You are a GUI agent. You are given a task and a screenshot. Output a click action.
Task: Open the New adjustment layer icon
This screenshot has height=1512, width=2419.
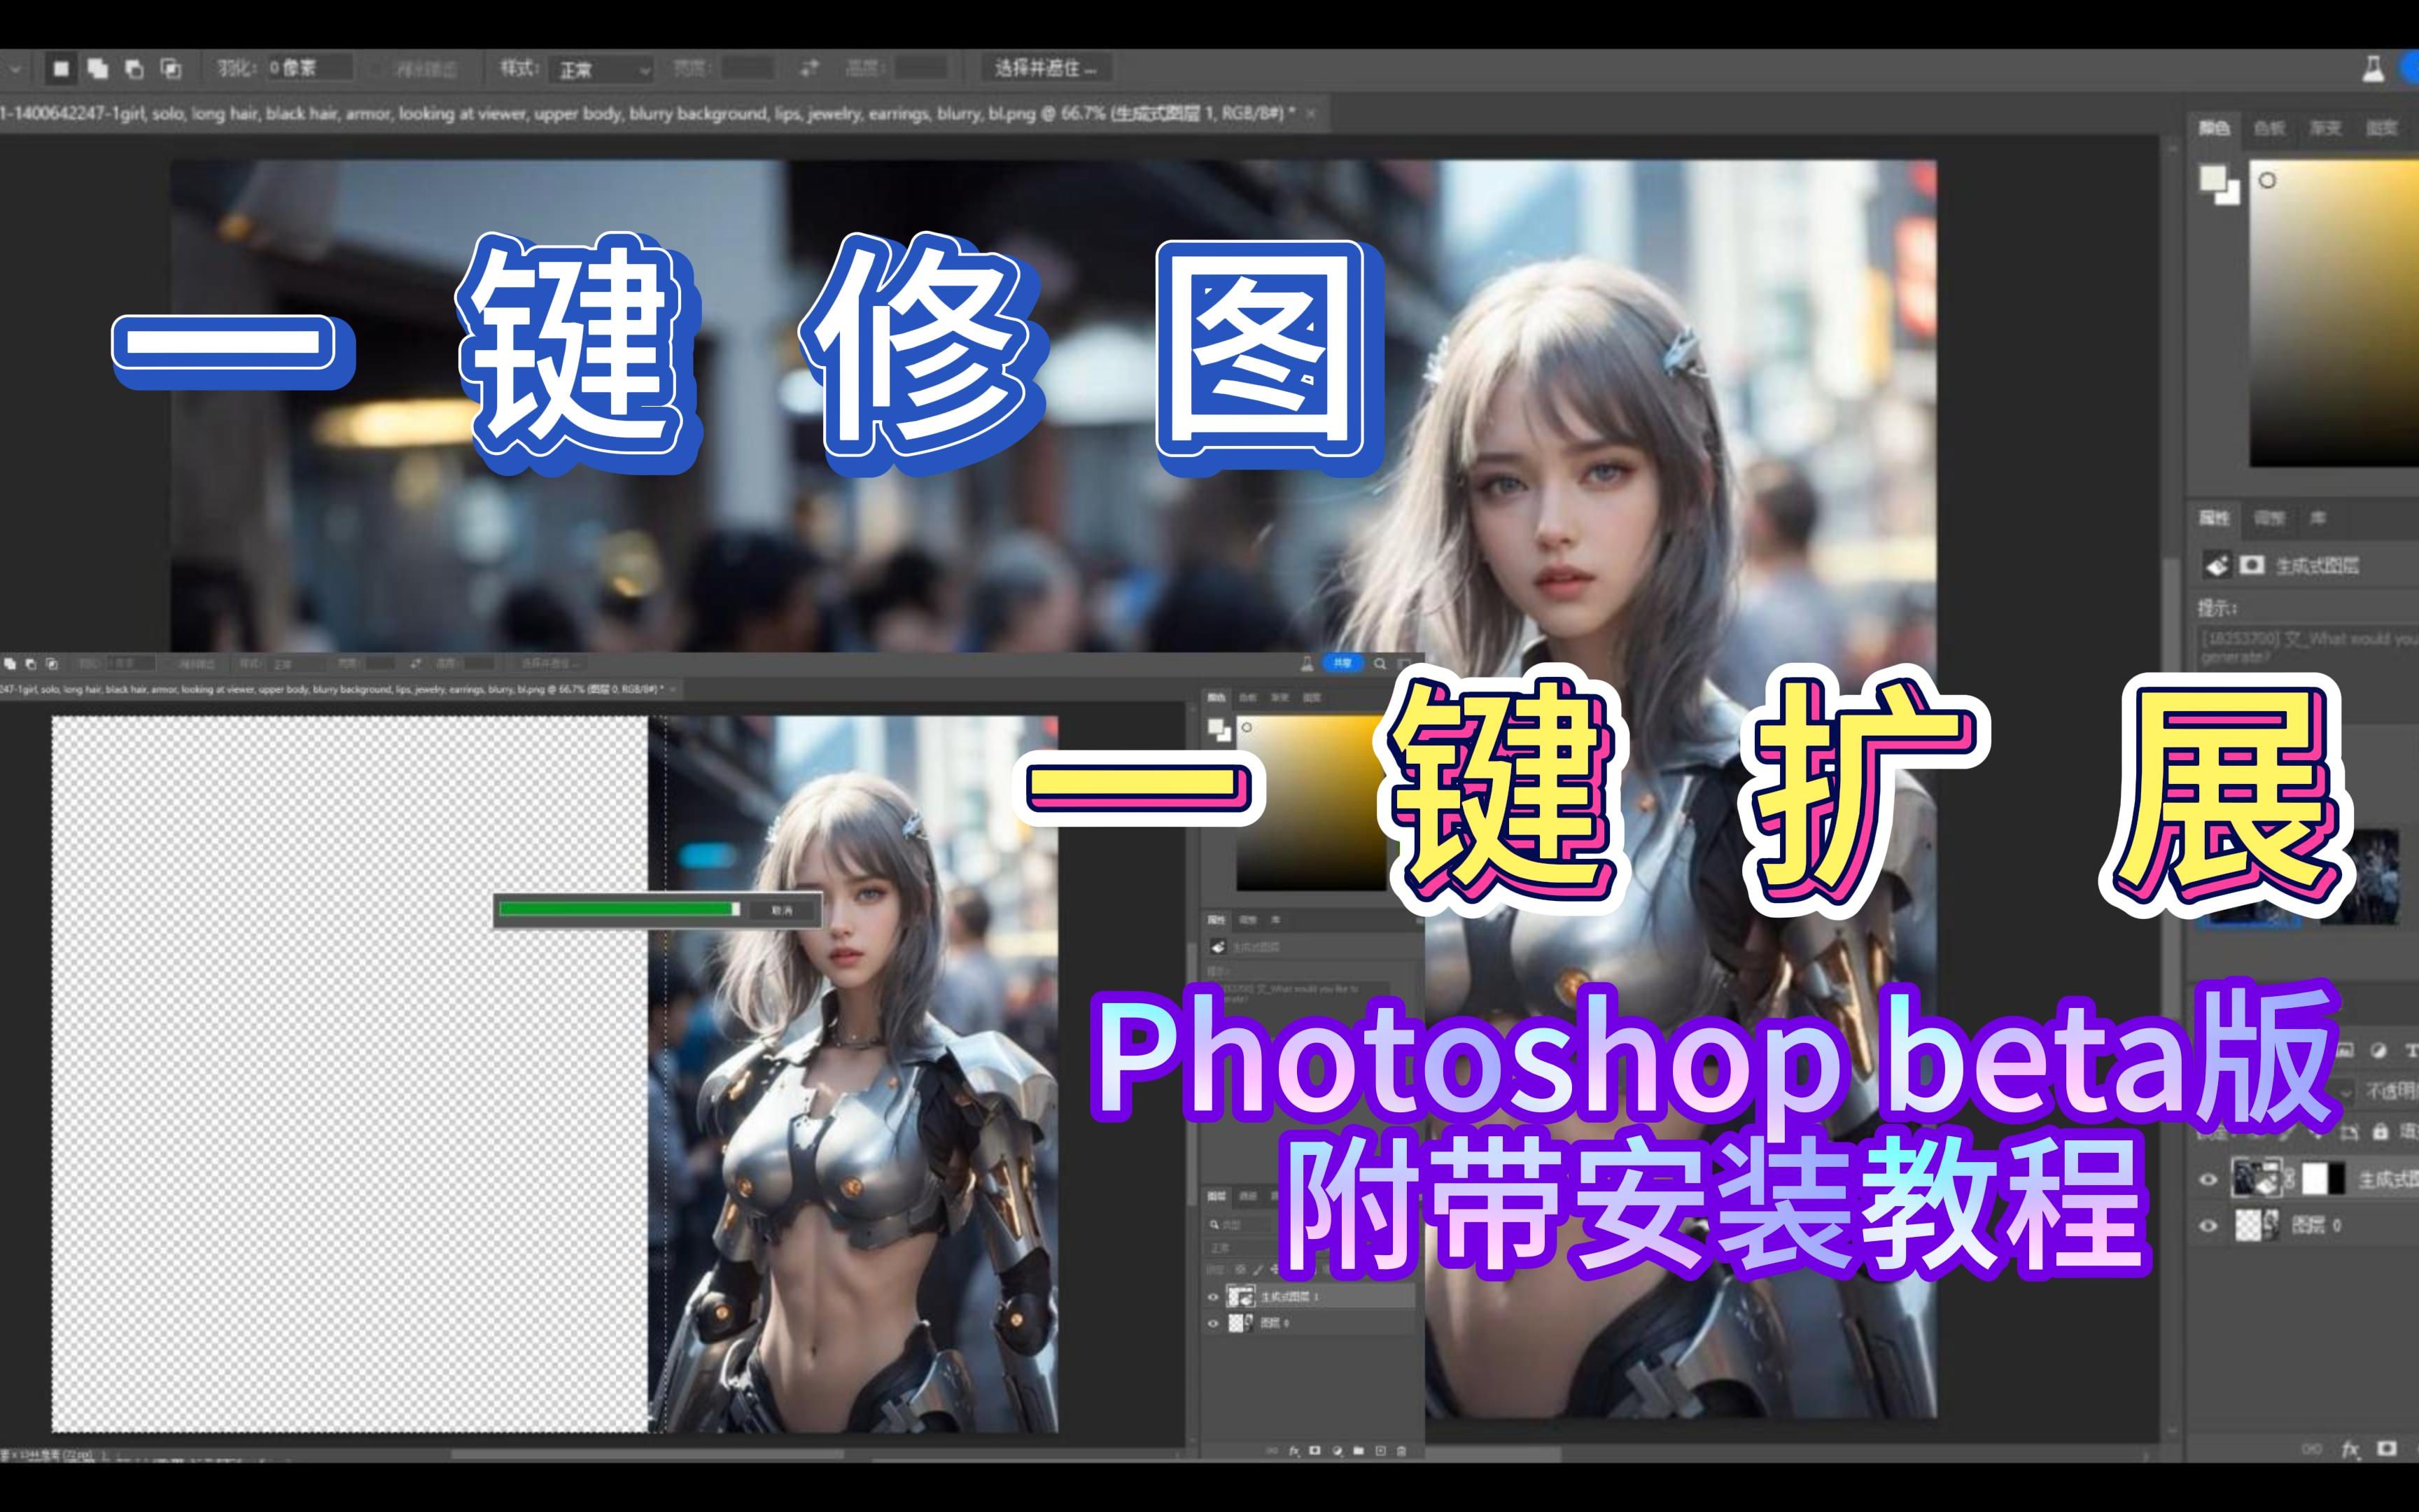pyautogui.click(x=1338, y=1451)
